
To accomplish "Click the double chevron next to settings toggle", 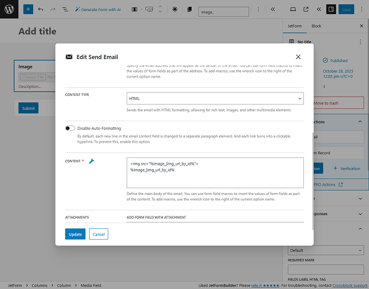I will tap(319, 9).
